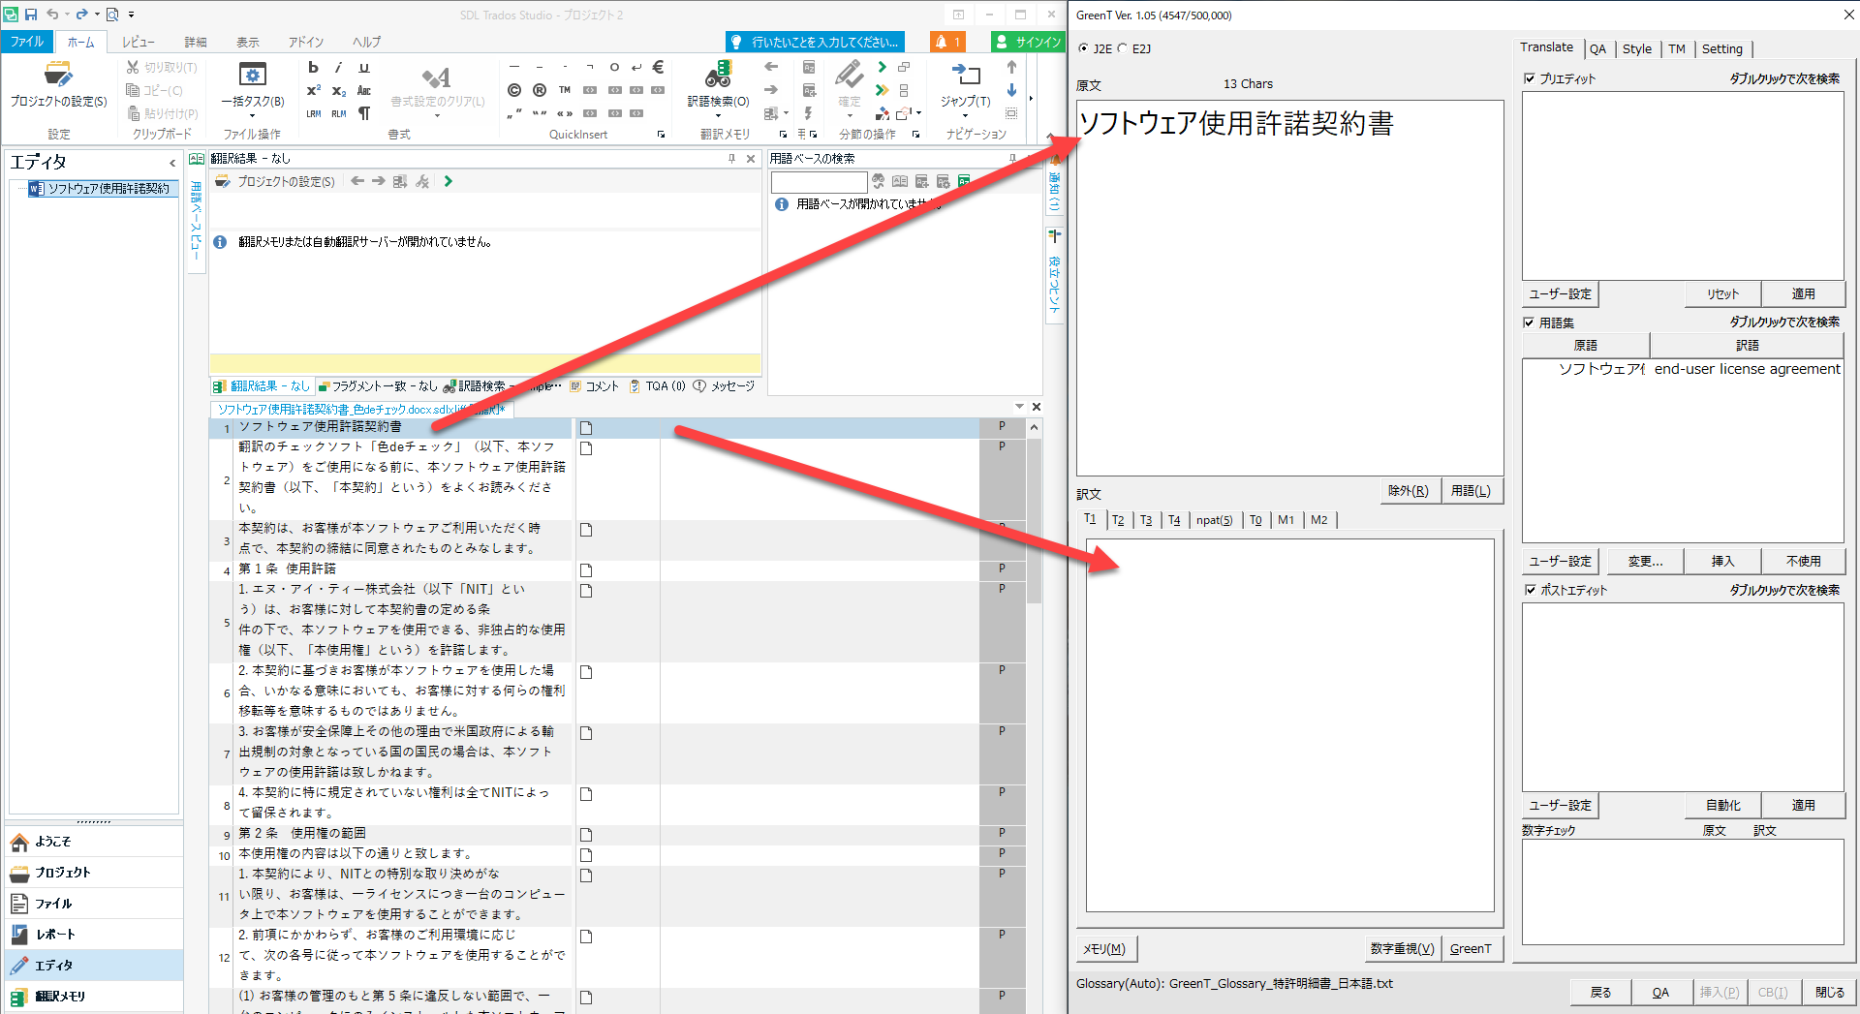Uncheck the プリエディット checkbox
This screenshot has width=1860, height=1014.
point(1530,78)
